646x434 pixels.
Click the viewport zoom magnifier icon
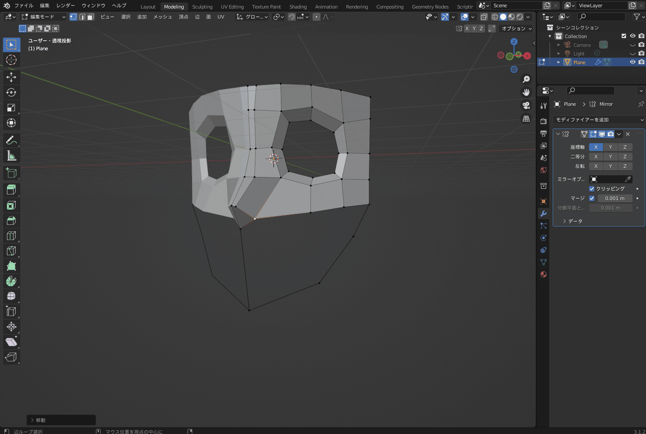coord(526,79)
